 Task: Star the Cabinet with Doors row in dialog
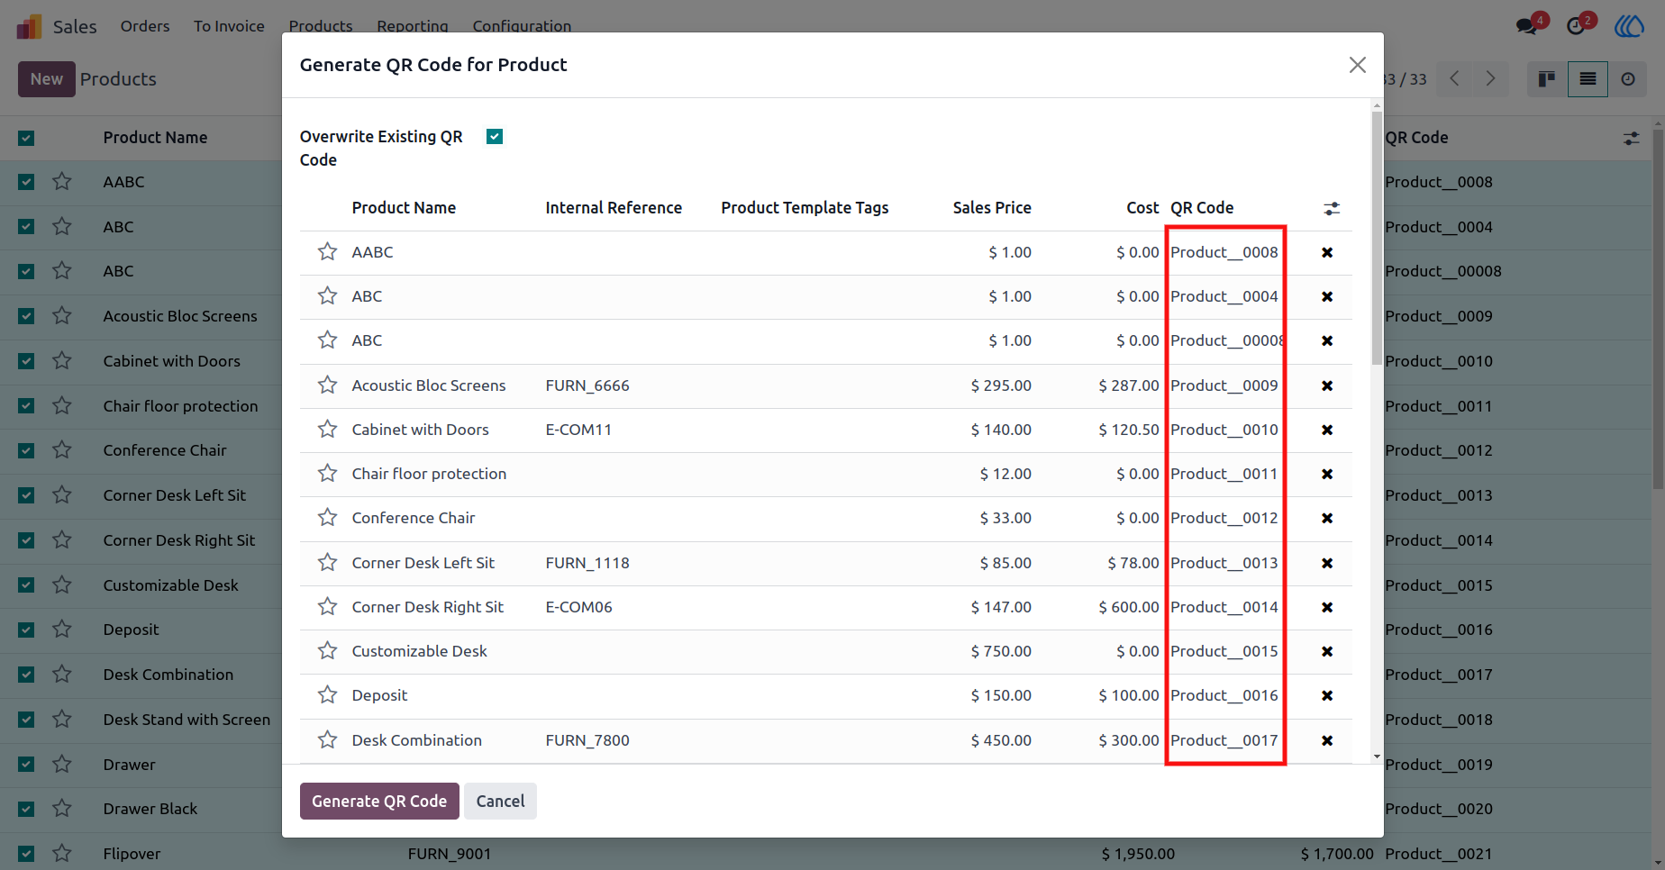pyautogui.click(x=327, y=430)
